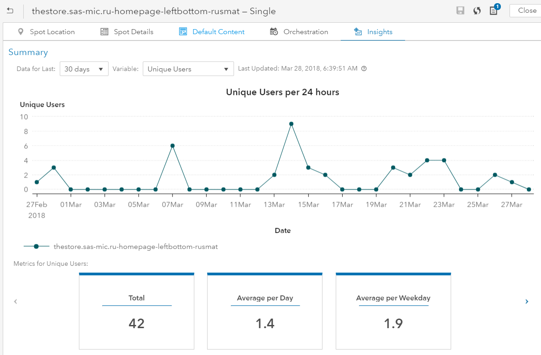Click the 07 Mar data point

(172, 146)
